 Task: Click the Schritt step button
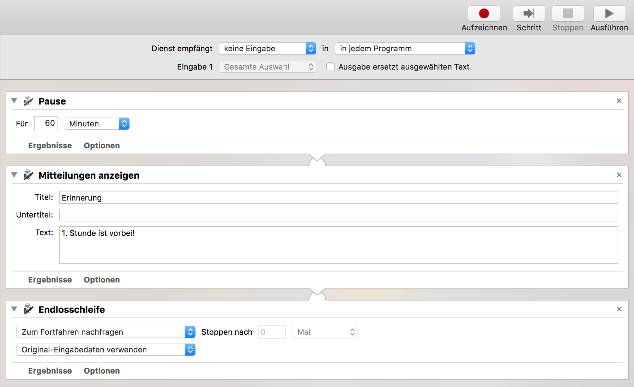point(529,13)
